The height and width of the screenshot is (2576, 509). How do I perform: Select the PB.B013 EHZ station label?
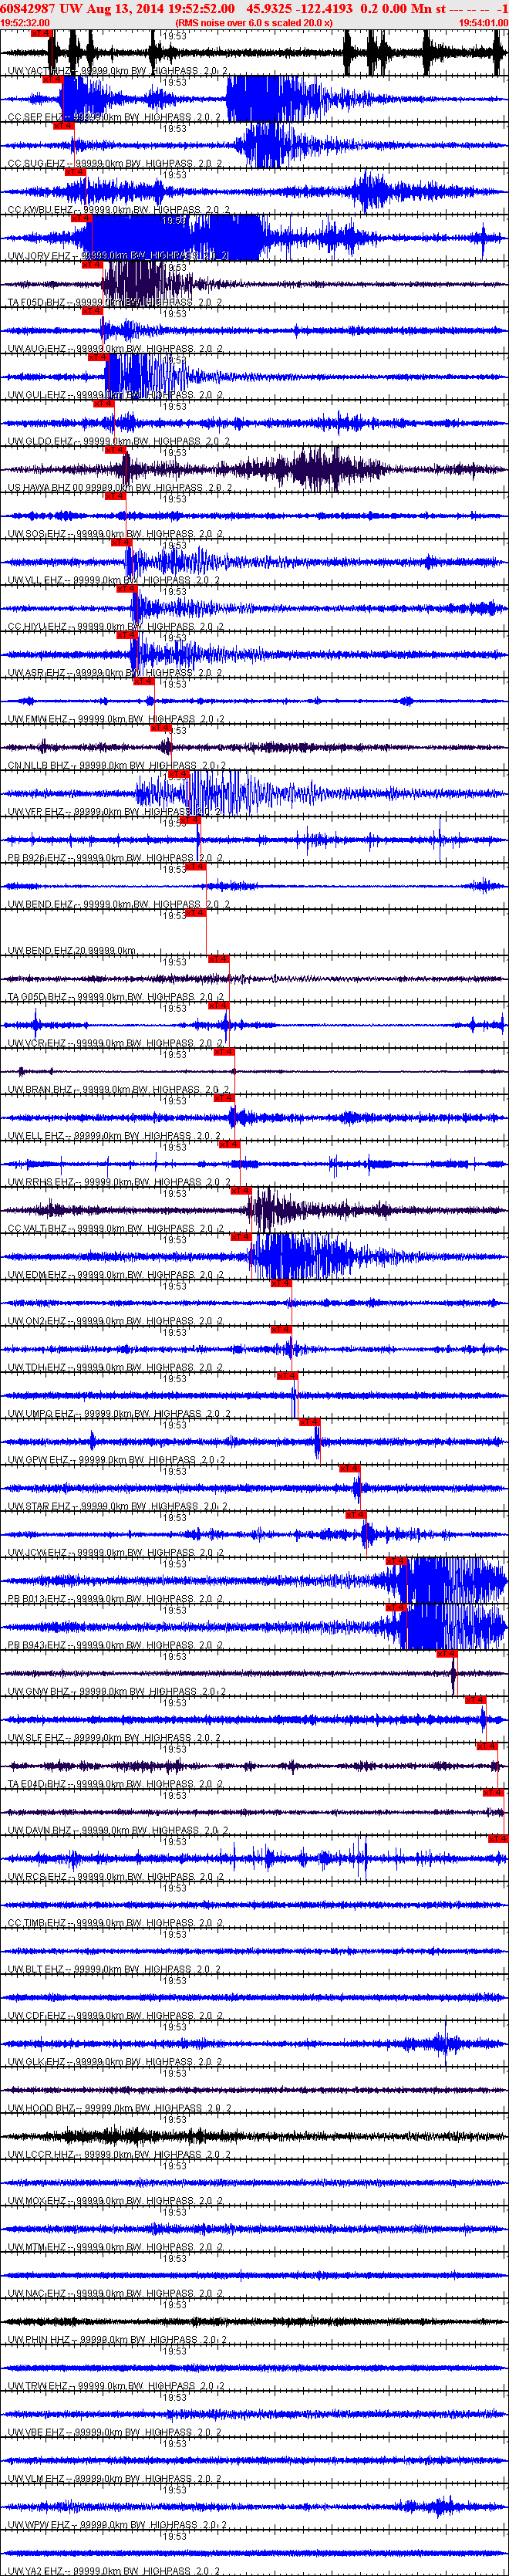tap(116, 1599)
